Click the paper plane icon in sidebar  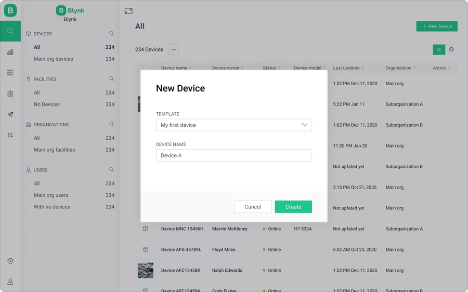(x=10, y=114)
